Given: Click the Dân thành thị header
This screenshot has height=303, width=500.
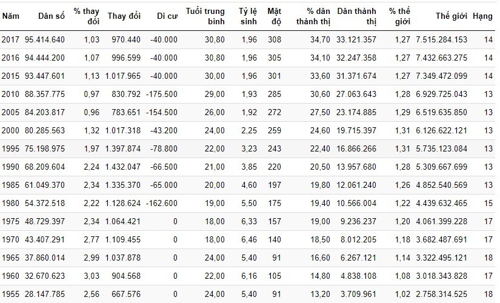Looking at the screenshot, I should point(356,16).
